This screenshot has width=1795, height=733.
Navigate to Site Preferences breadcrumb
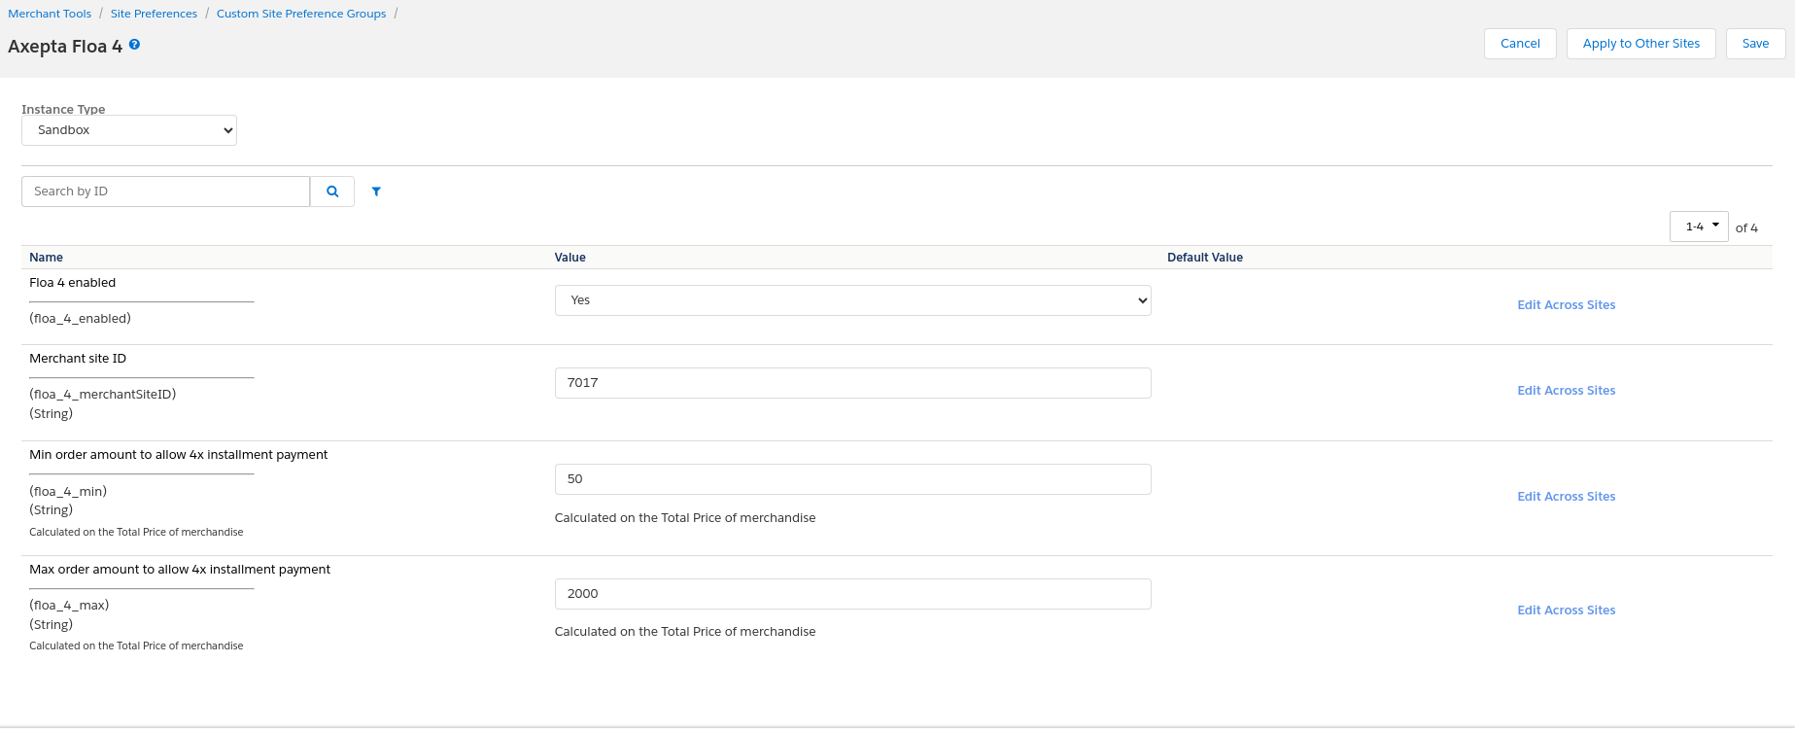(154, 14)
